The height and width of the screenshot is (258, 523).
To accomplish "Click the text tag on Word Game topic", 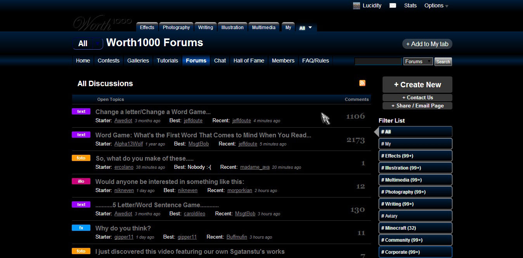I will click(x=81, y=135).
